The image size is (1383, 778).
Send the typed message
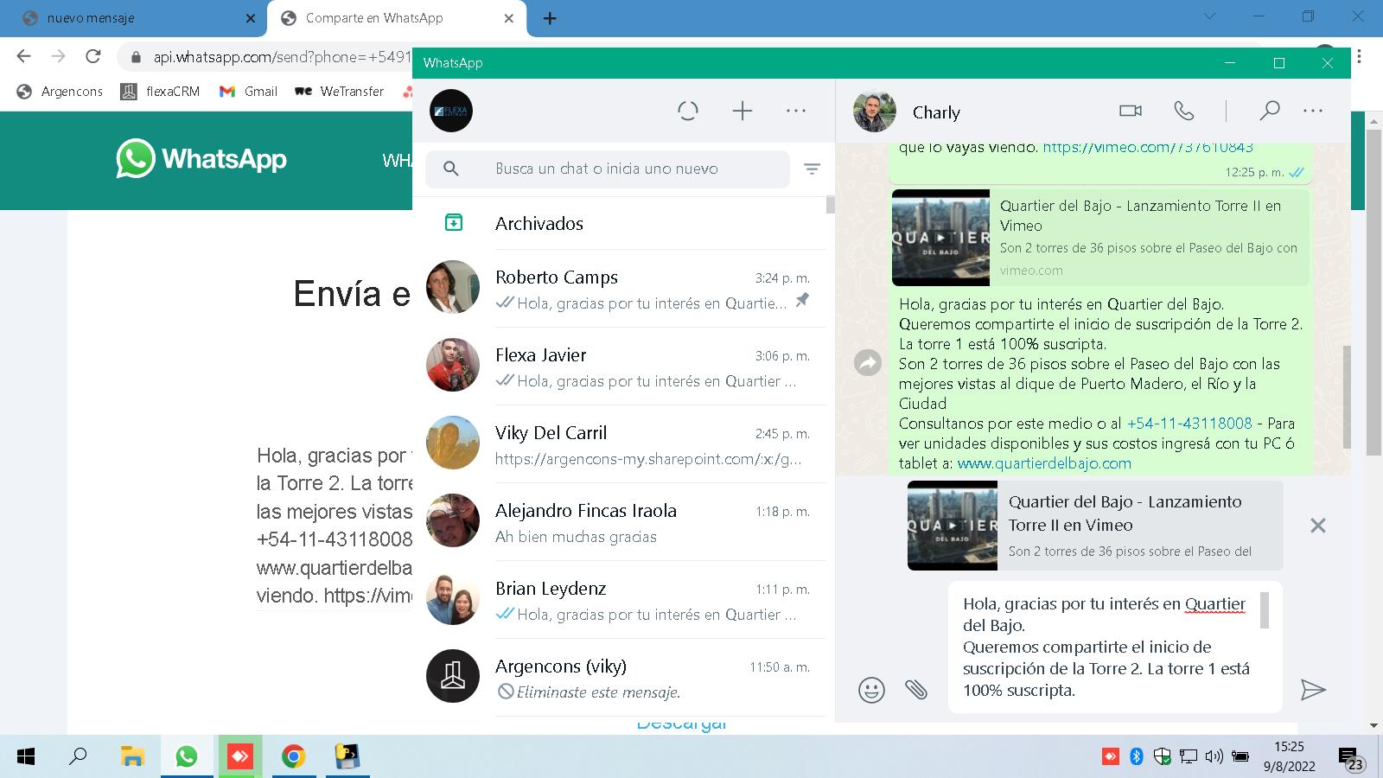click(1313, 689)
